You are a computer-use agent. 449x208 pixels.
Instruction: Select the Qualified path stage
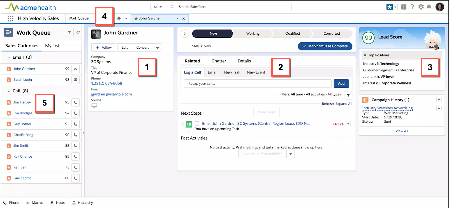coord(292,34)
